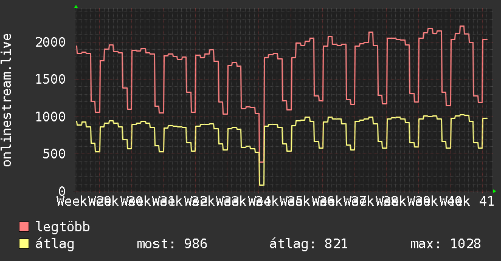
Task: Click the 2000 y-axis label
Action: coord(50,42)
